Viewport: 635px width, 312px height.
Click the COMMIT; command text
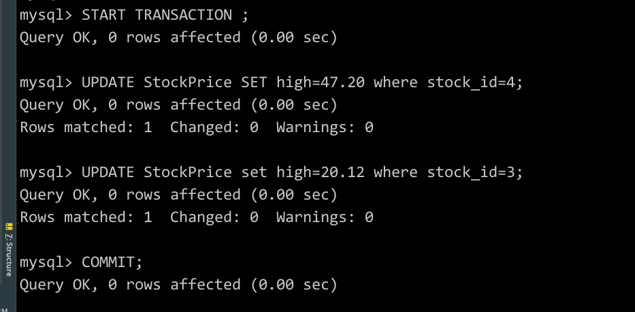(112, 262)
